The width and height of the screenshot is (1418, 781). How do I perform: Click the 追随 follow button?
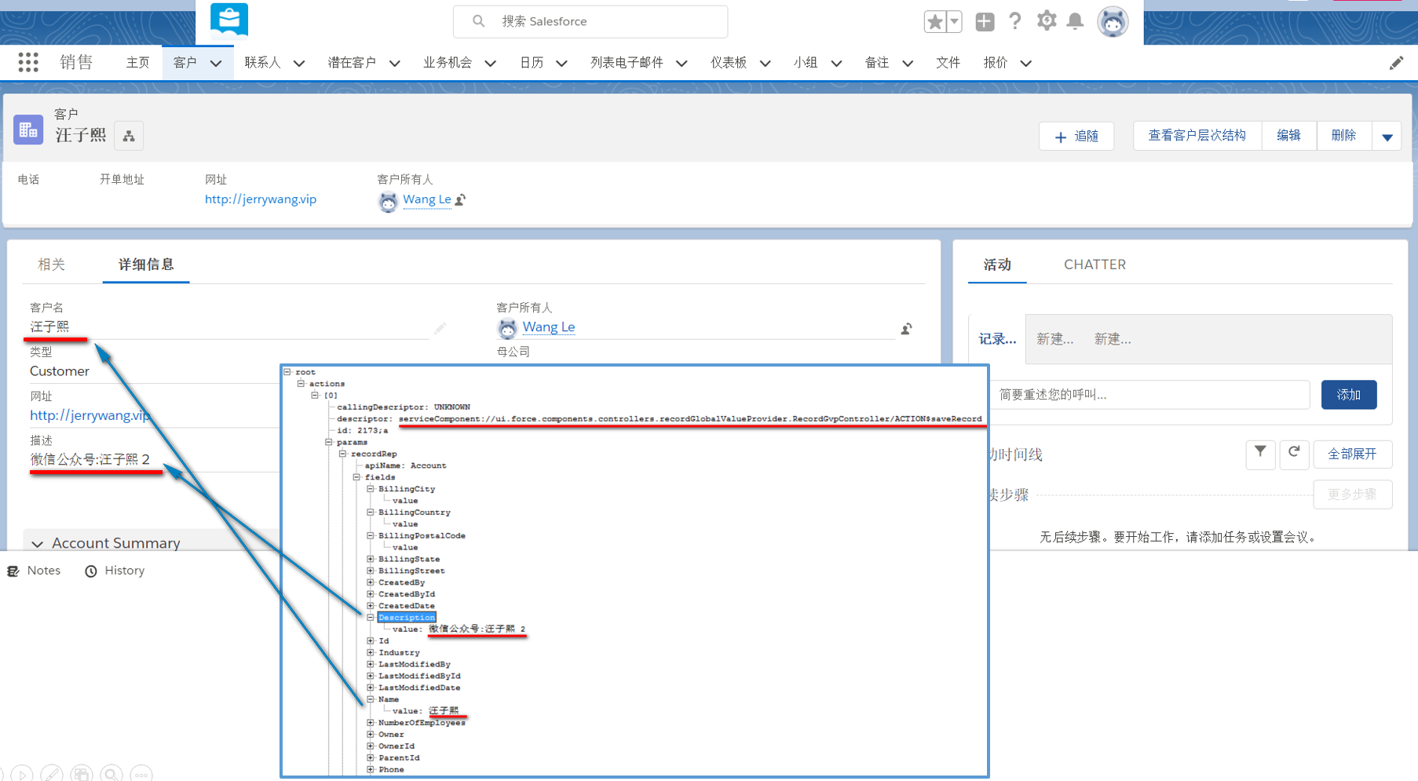(x=1076, y=136)
